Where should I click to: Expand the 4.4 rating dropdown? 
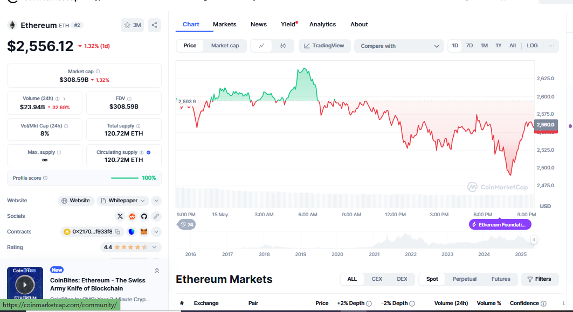(131, 247)
